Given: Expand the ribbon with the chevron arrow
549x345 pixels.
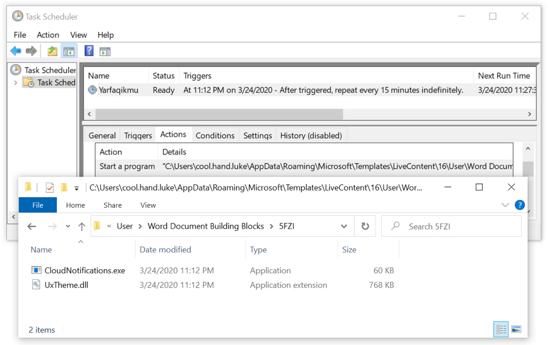Looking at the screenshot, I should tap(505, 205).
